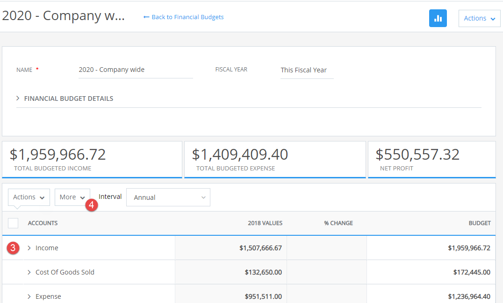
Task: Select the Total Budgeted Income card
Action: coord(92,160)
